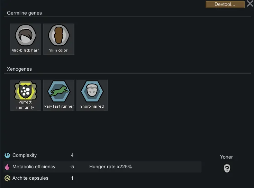
Task: Select the Skin color gene icon
Action: coord(58,36)
